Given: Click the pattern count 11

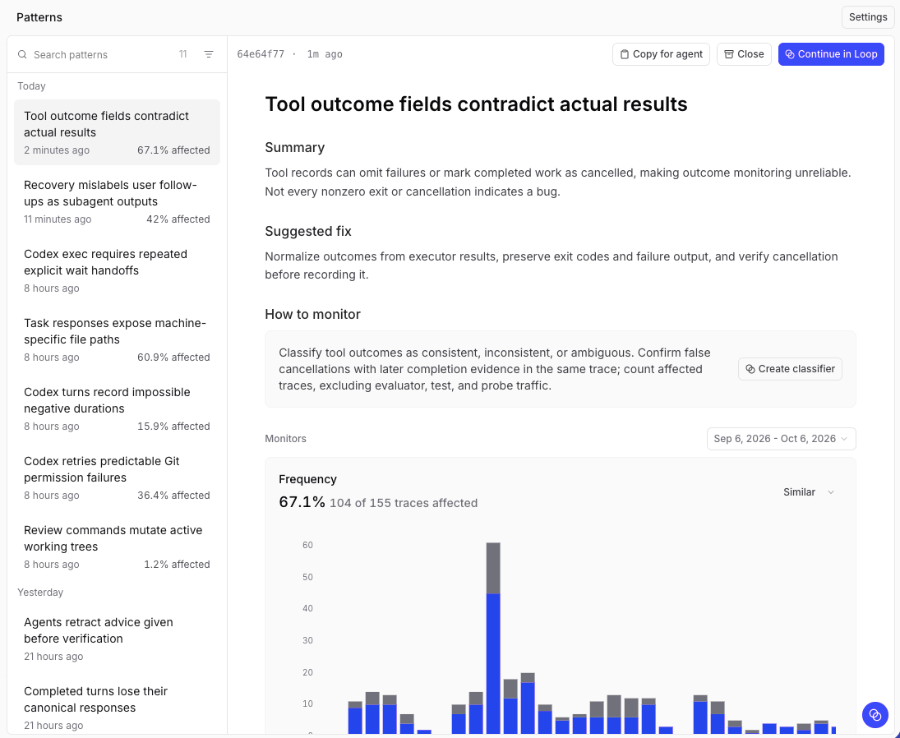Looking at the screenshot, I should click(x=183, y=54).
